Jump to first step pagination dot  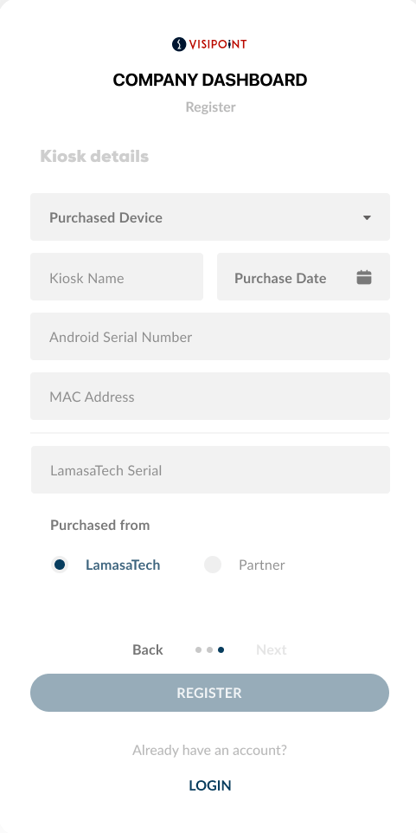[x=198, y=649]
